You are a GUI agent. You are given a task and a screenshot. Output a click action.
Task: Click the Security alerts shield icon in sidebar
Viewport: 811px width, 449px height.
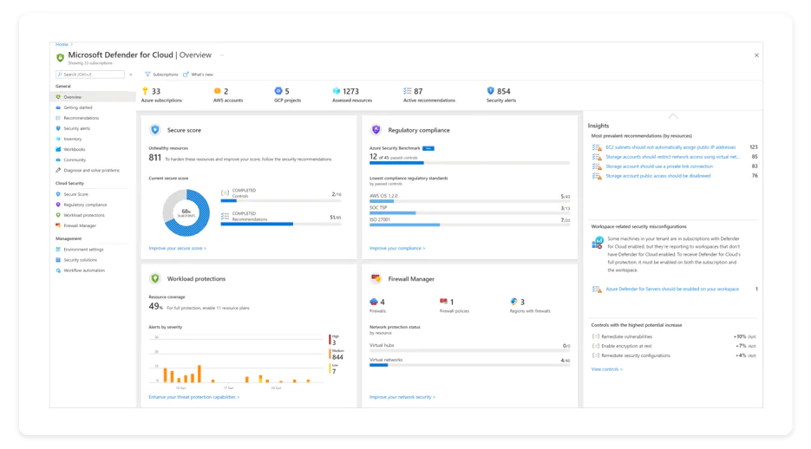tap(58, 128)
